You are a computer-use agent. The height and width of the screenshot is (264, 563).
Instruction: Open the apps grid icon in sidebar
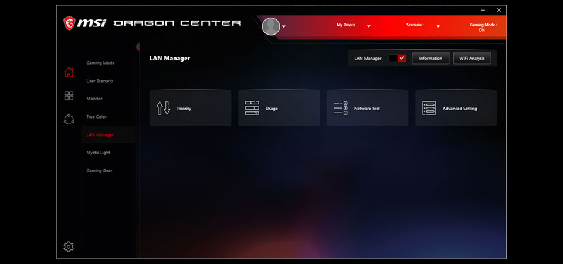pyautogui.click(x=69, y=96)
